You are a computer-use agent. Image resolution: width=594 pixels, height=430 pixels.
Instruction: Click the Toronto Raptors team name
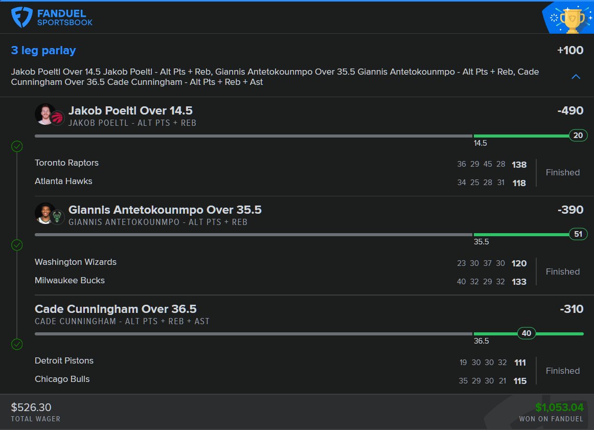pos(66,163)
